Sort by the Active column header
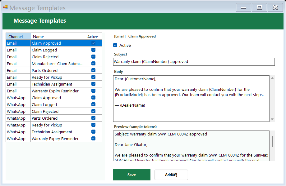This screenshot has height=186, width=286. coord(94,36)
